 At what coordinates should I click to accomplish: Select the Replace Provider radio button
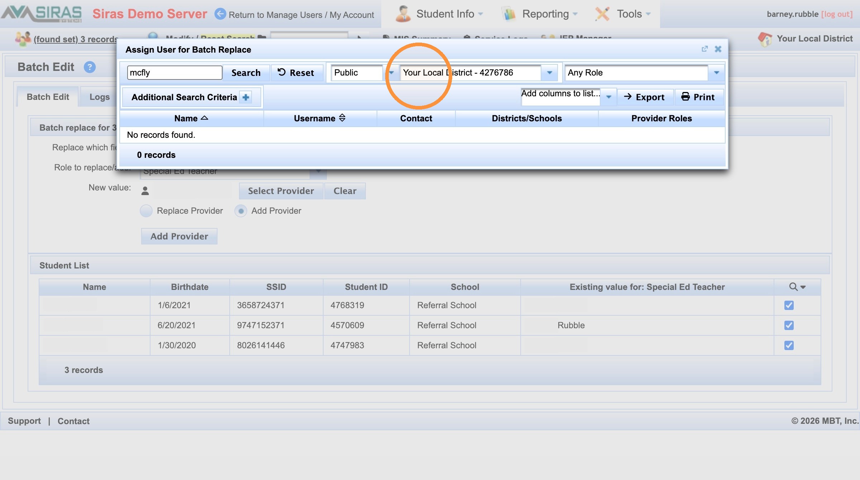(146, 211)
